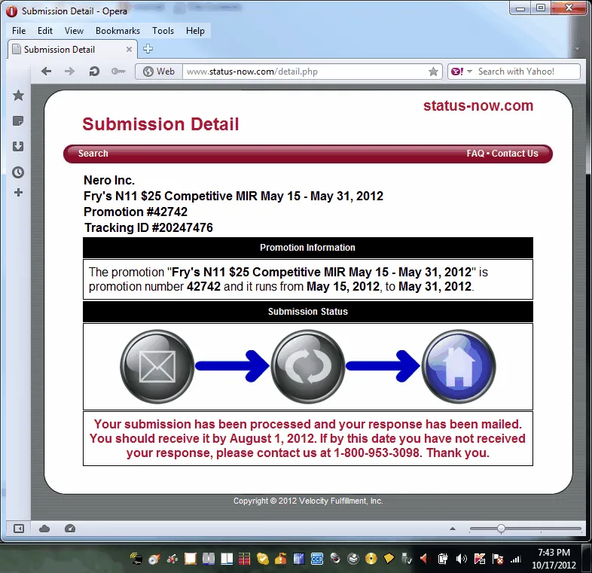Open the Notes panel icon in sidebar
The image size is (592, 573).
pos(18,120)
